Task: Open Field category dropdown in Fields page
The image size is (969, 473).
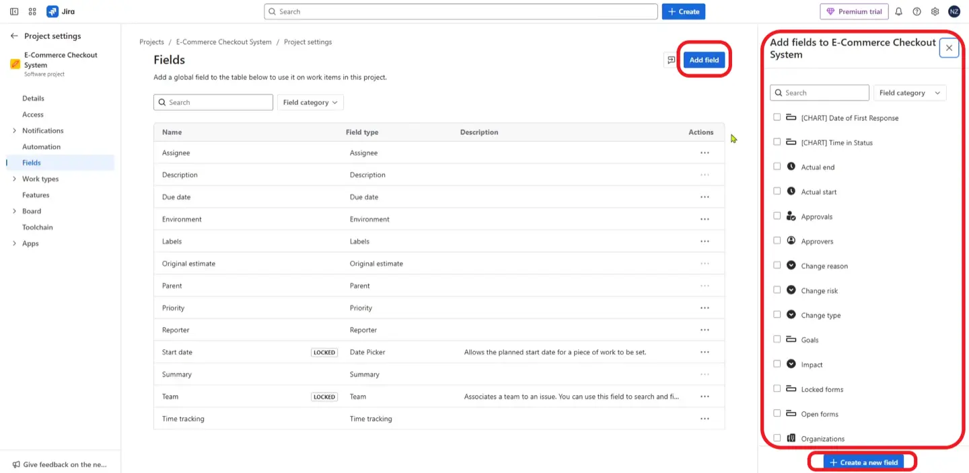Action: [310, 102]
